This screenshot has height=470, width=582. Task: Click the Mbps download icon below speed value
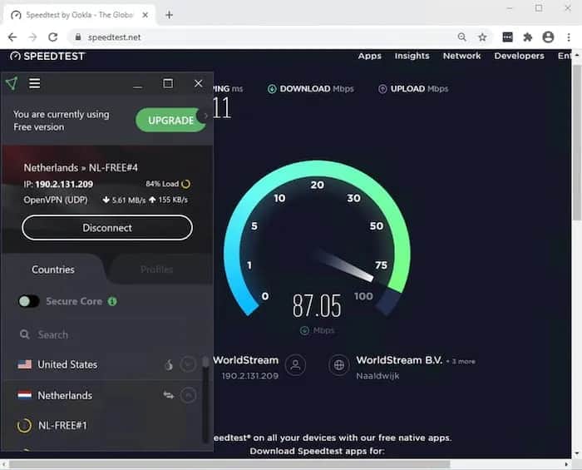pos(304,330)
